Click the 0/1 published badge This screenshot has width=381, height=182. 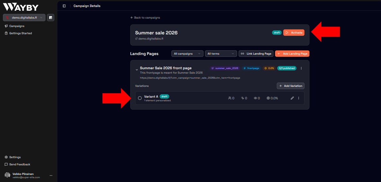pos(287,68)
